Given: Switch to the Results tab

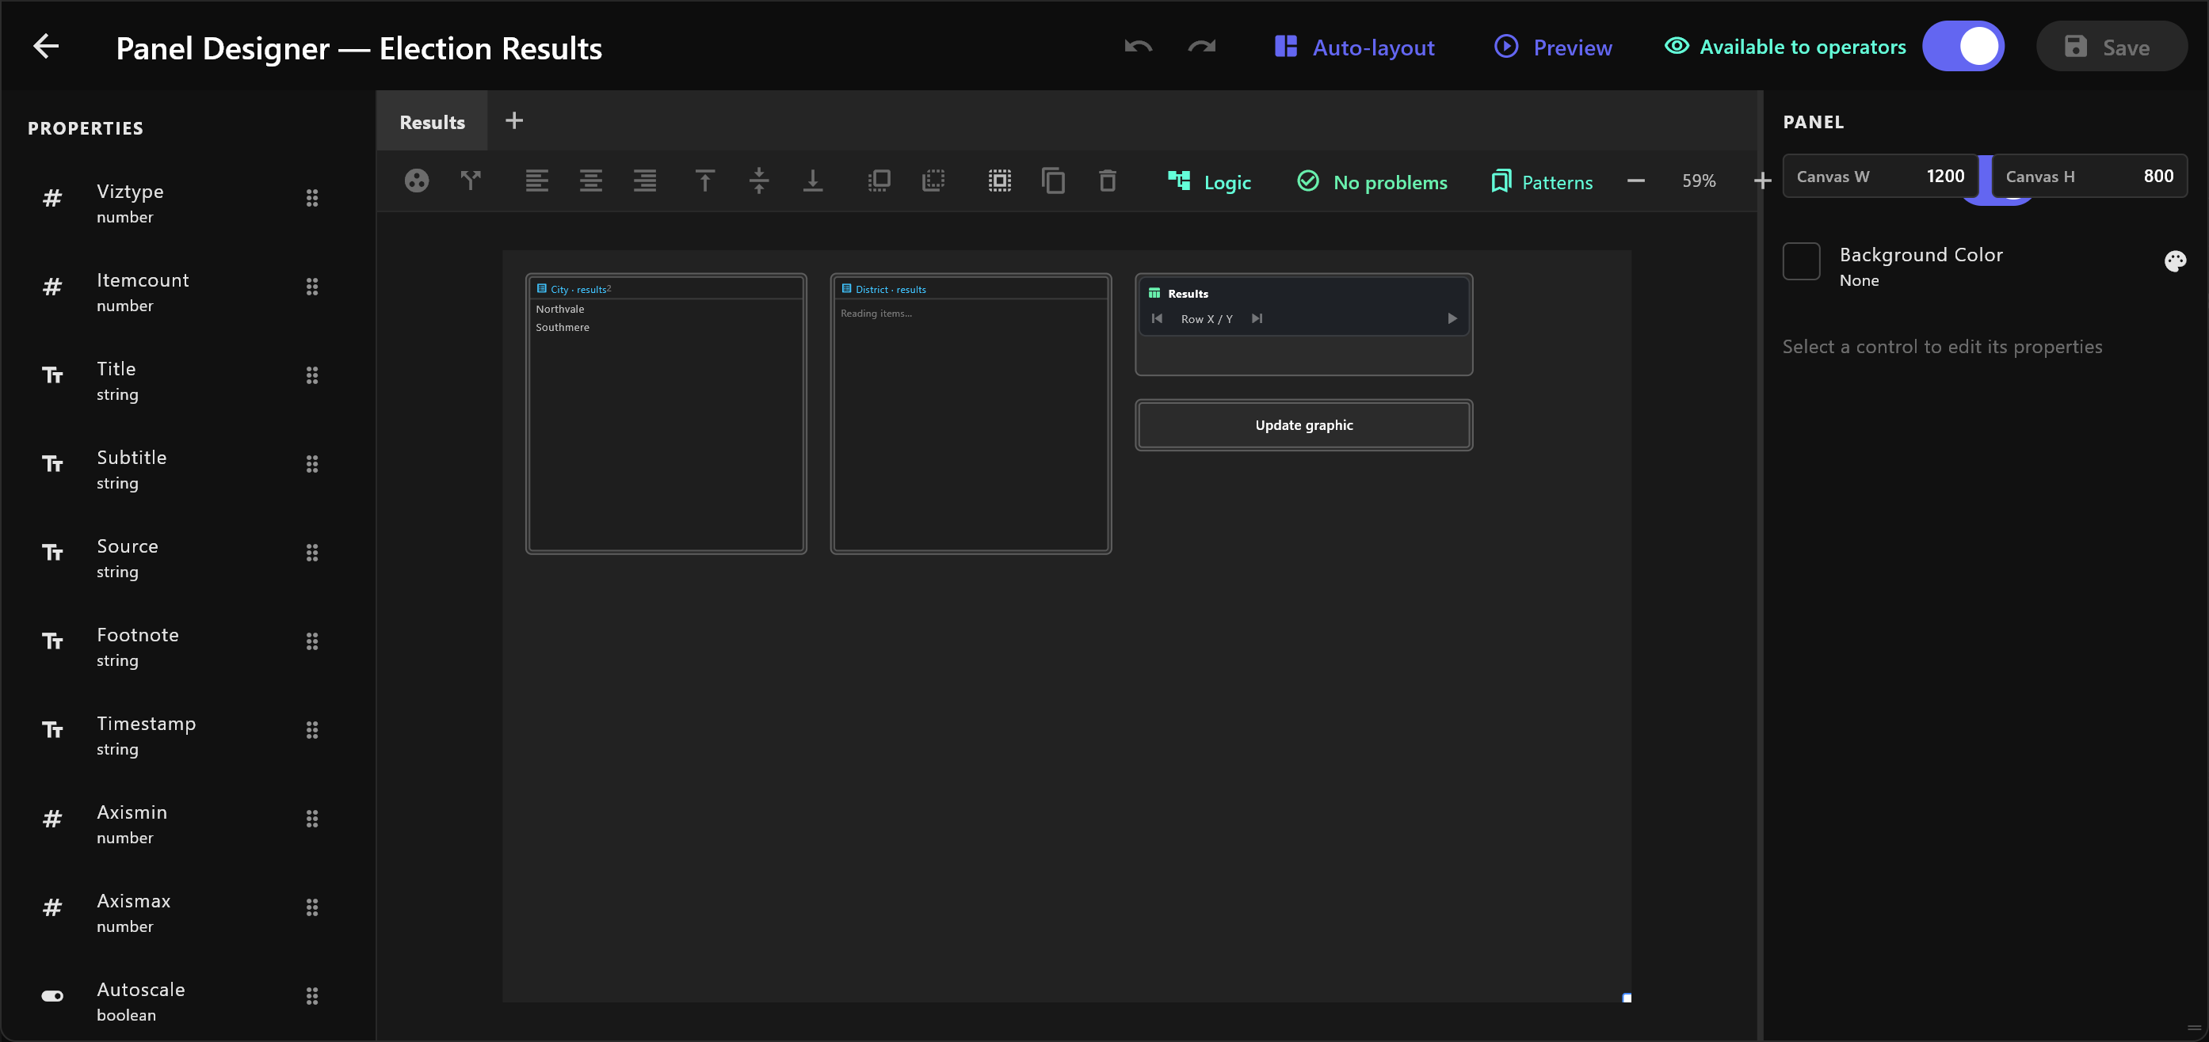Looking at the screenshot, I should click(432, 122).
